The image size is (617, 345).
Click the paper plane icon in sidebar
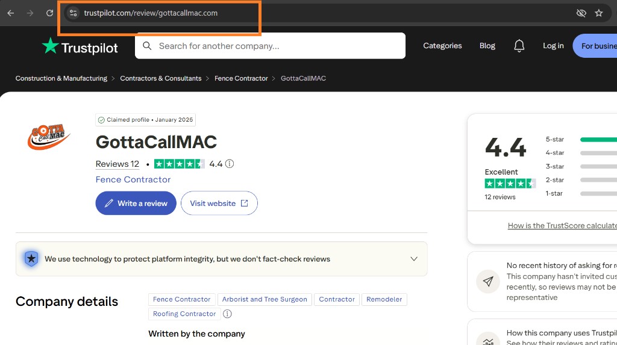pos(488,281)
